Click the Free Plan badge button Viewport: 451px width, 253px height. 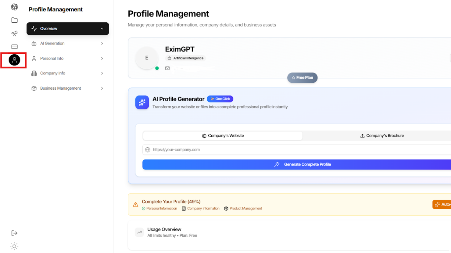302,78
